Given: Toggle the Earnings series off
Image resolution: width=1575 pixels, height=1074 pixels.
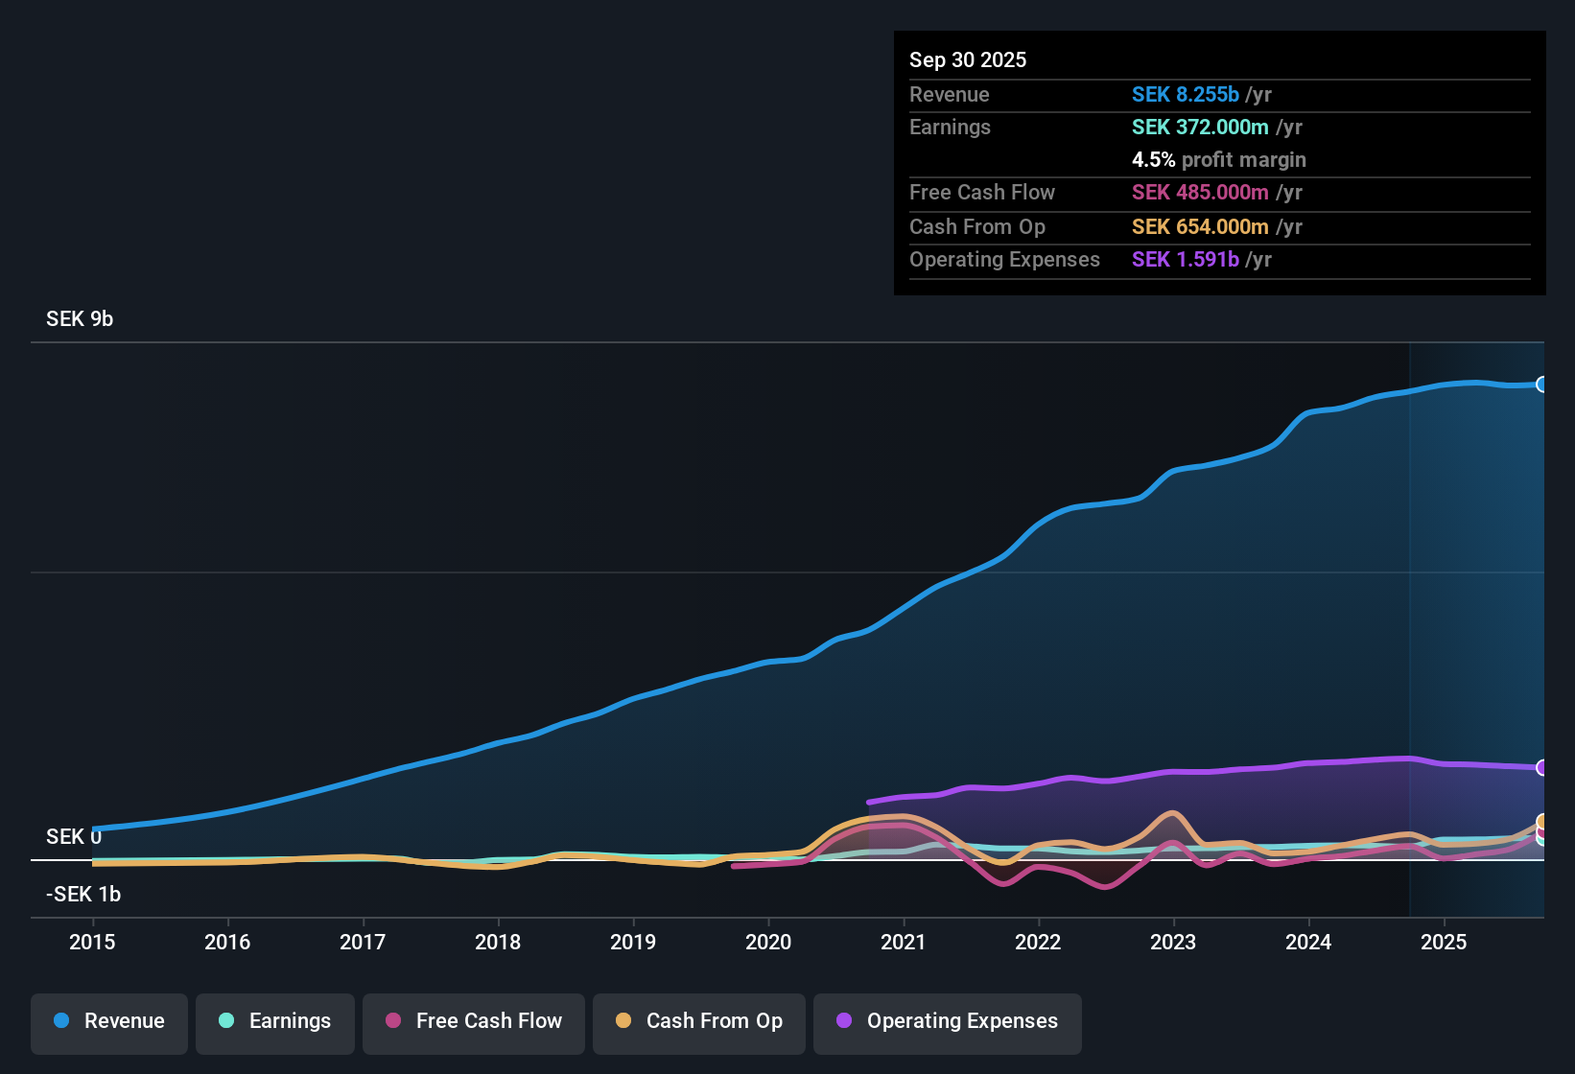Looking at the screenshot, I should click(274, 1021).
